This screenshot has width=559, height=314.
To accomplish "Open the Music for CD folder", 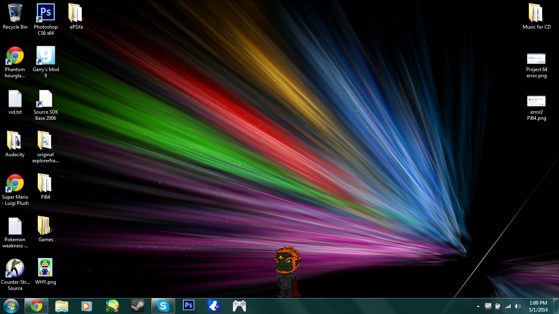I will point(536,17).
